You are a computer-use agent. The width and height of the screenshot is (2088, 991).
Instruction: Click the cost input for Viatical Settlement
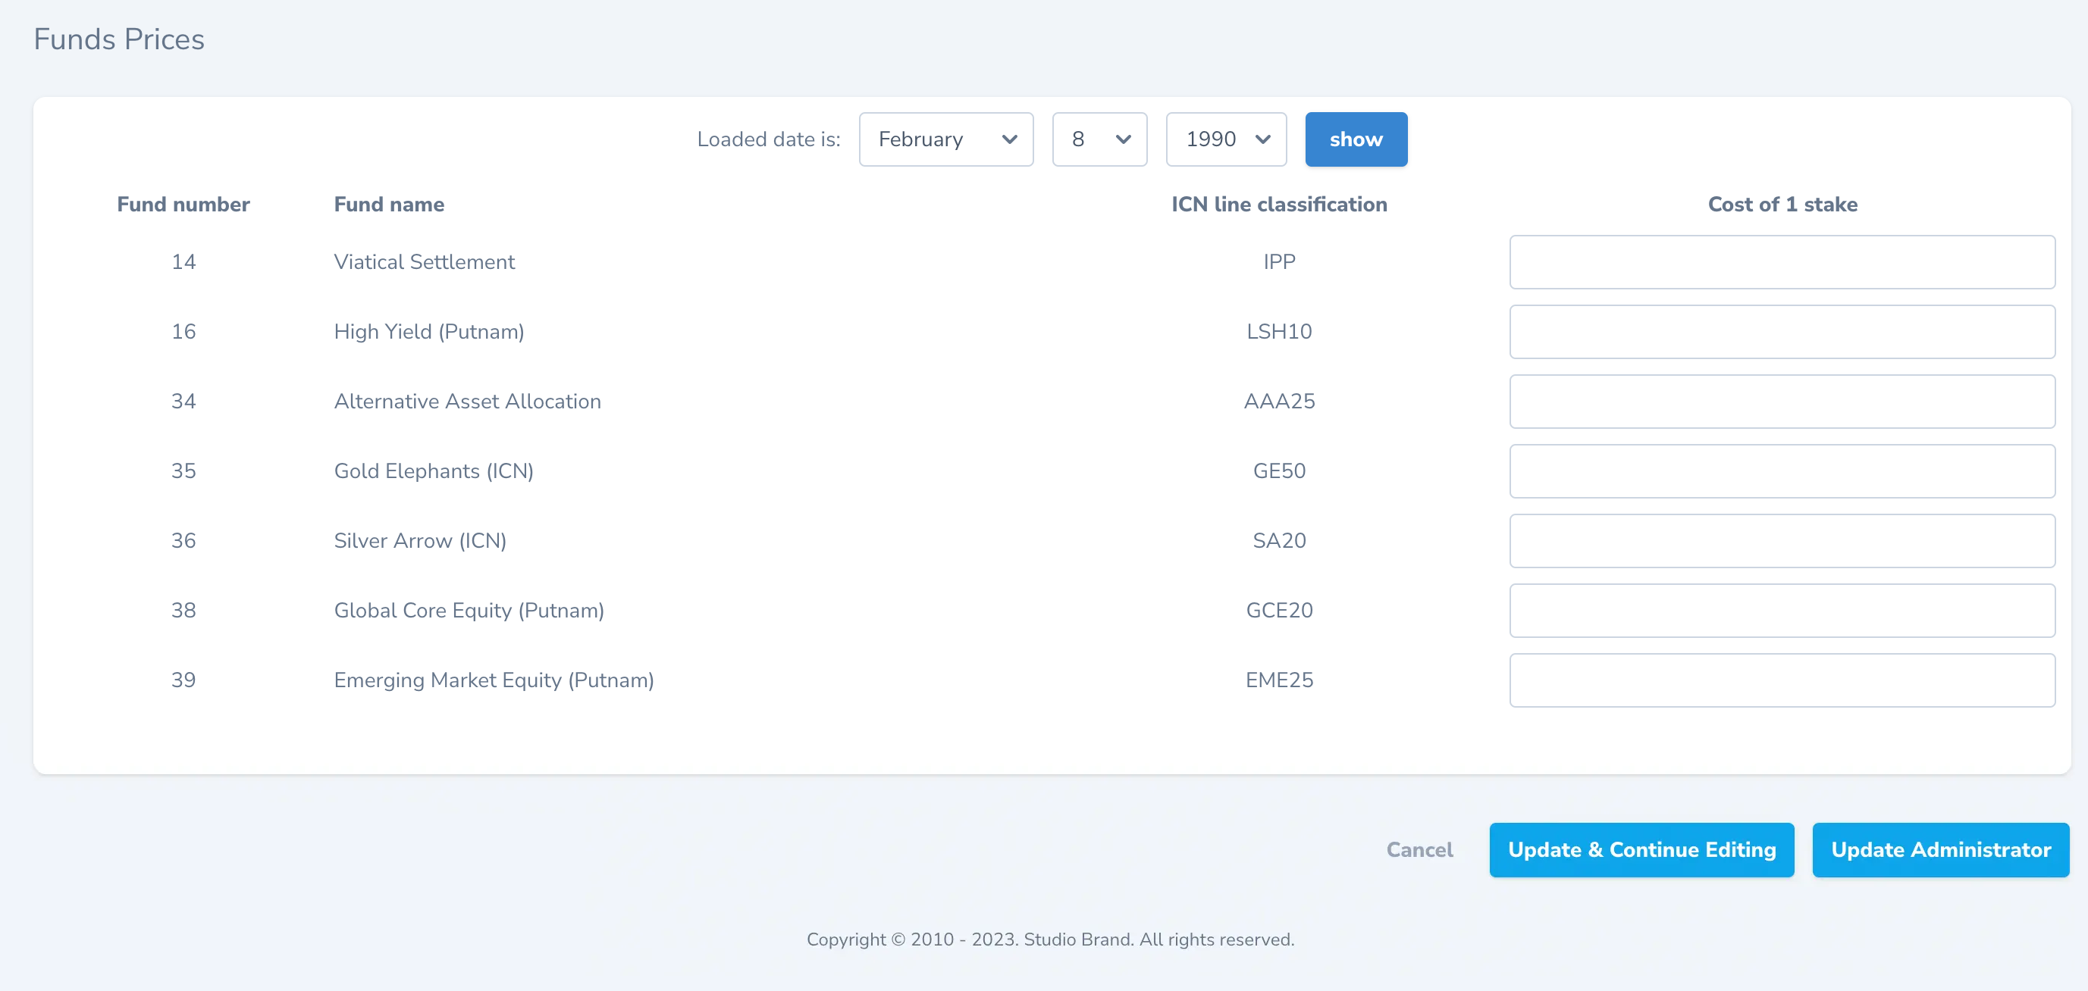point(1782,261)
